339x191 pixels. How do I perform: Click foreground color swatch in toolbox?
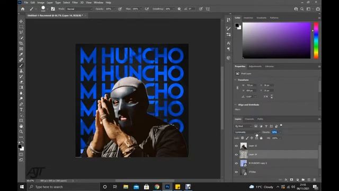tap(20, 146)
